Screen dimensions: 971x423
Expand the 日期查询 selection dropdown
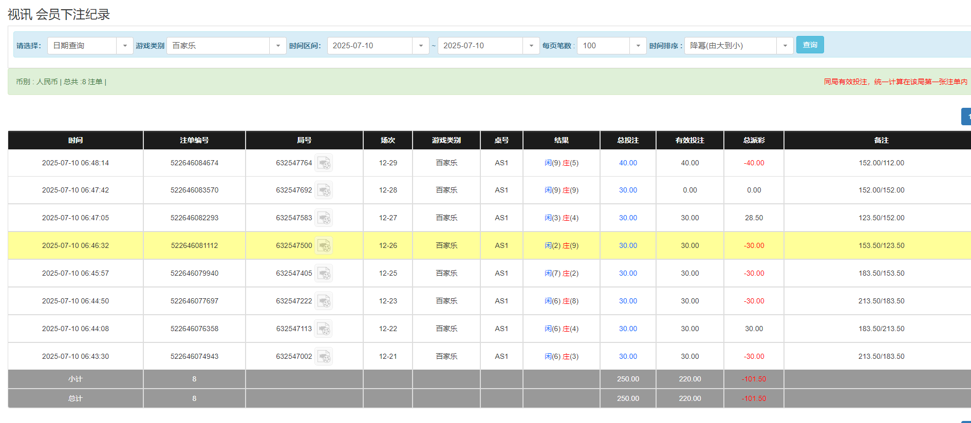click(90, 46)
